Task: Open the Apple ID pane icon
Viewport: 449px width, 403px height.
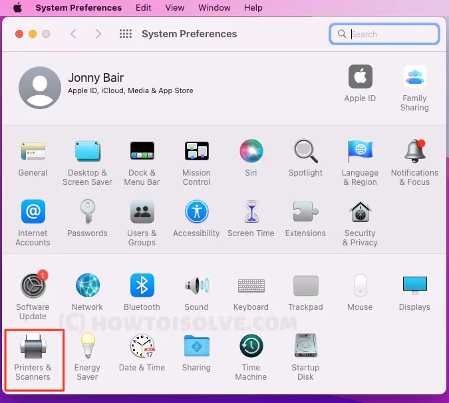Action: point(361,76)
